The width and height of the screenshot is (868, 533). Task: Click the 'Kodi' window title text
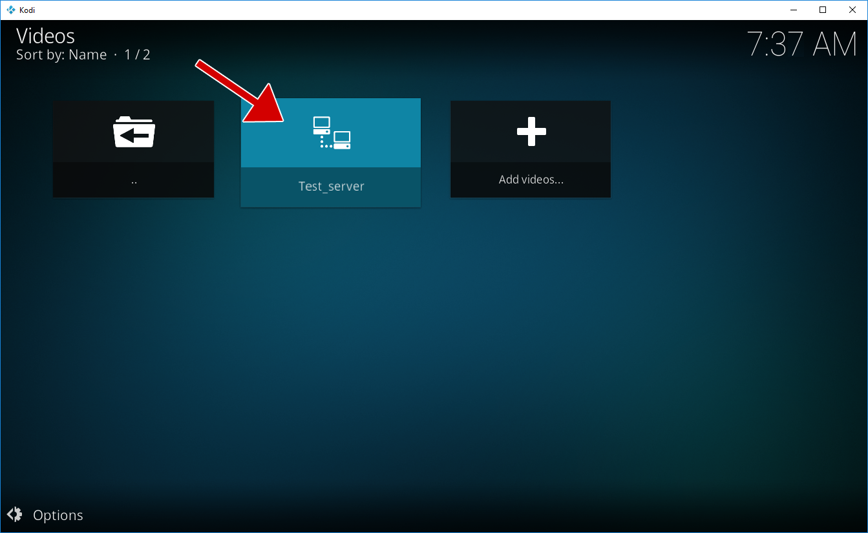click(27, 10)
